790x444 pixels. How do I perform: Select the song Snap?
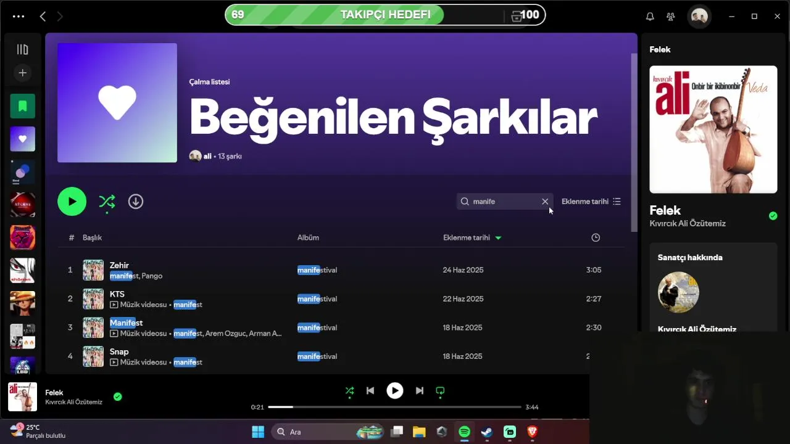coord(119,351)
